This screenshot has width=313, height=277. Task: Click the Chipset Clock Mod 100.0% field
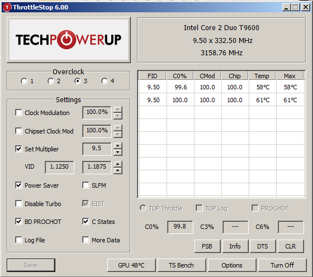coord(97,131)
